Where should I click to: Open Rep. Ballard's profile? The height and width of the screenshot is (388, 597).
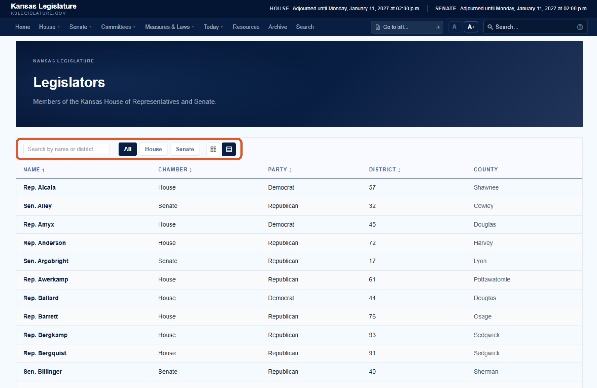tap(41, 298)
